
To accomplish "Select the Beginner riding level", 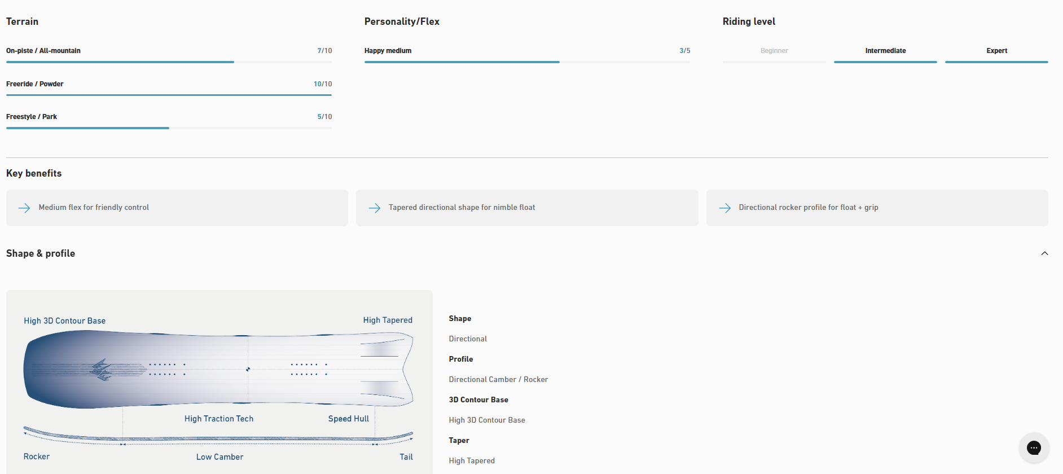I will pos(774,51).
